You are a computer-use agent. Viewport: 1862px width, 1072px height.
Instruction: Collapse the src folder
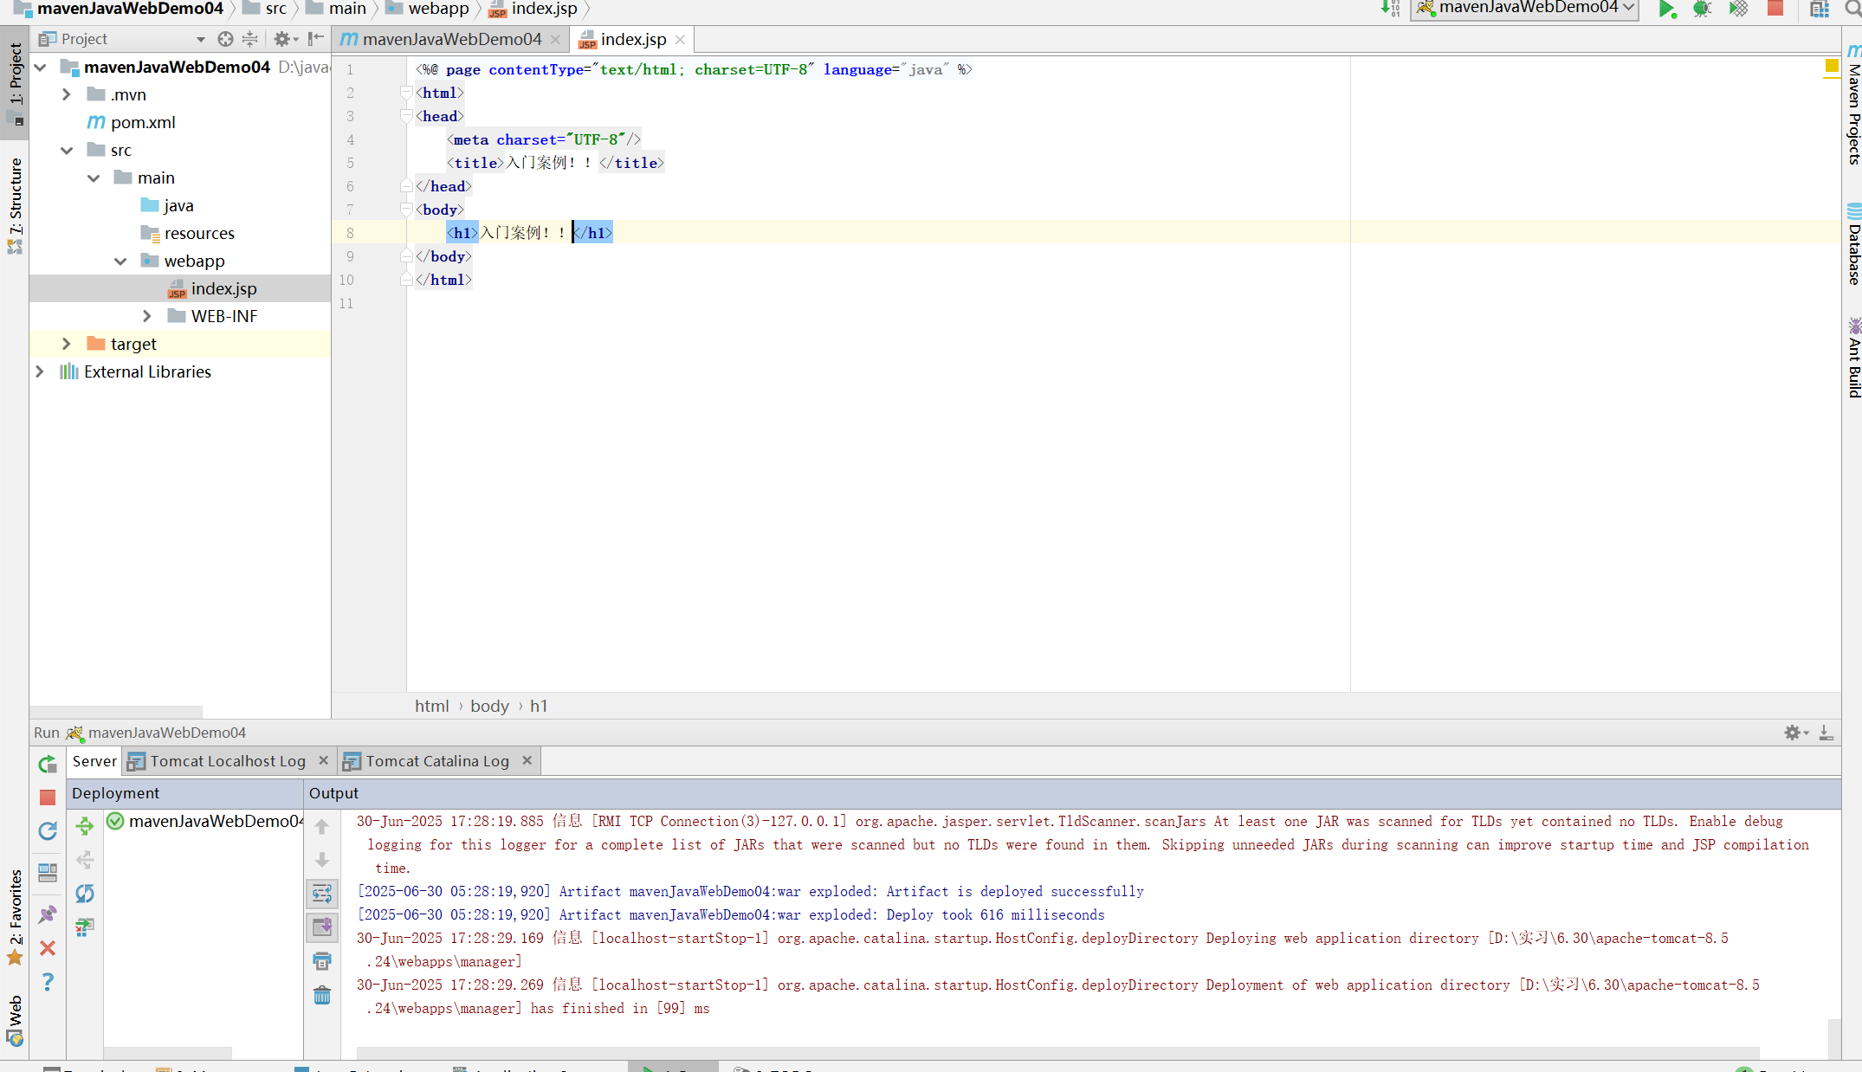pos(67,150)
